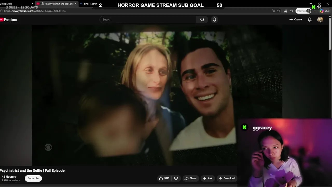The width and height of the screenshot is (332, 187).
Task: Close the YouTube Music tab
Action: [x=32, y=4]
